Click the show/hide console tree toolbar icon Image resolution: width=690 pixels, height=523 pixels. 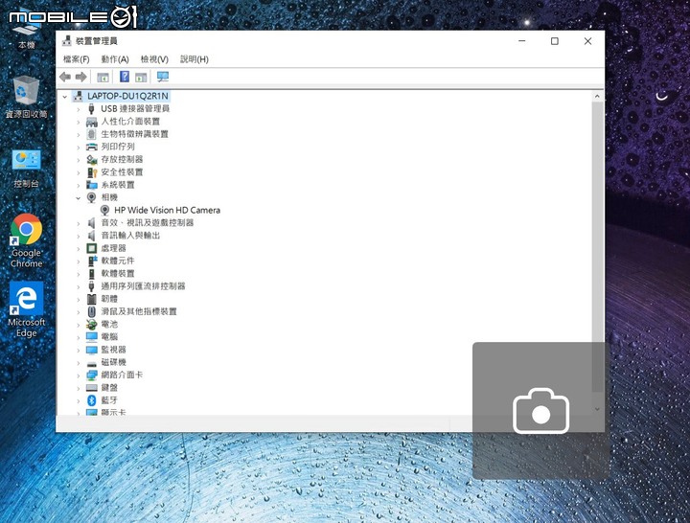(x=103, y=78)
